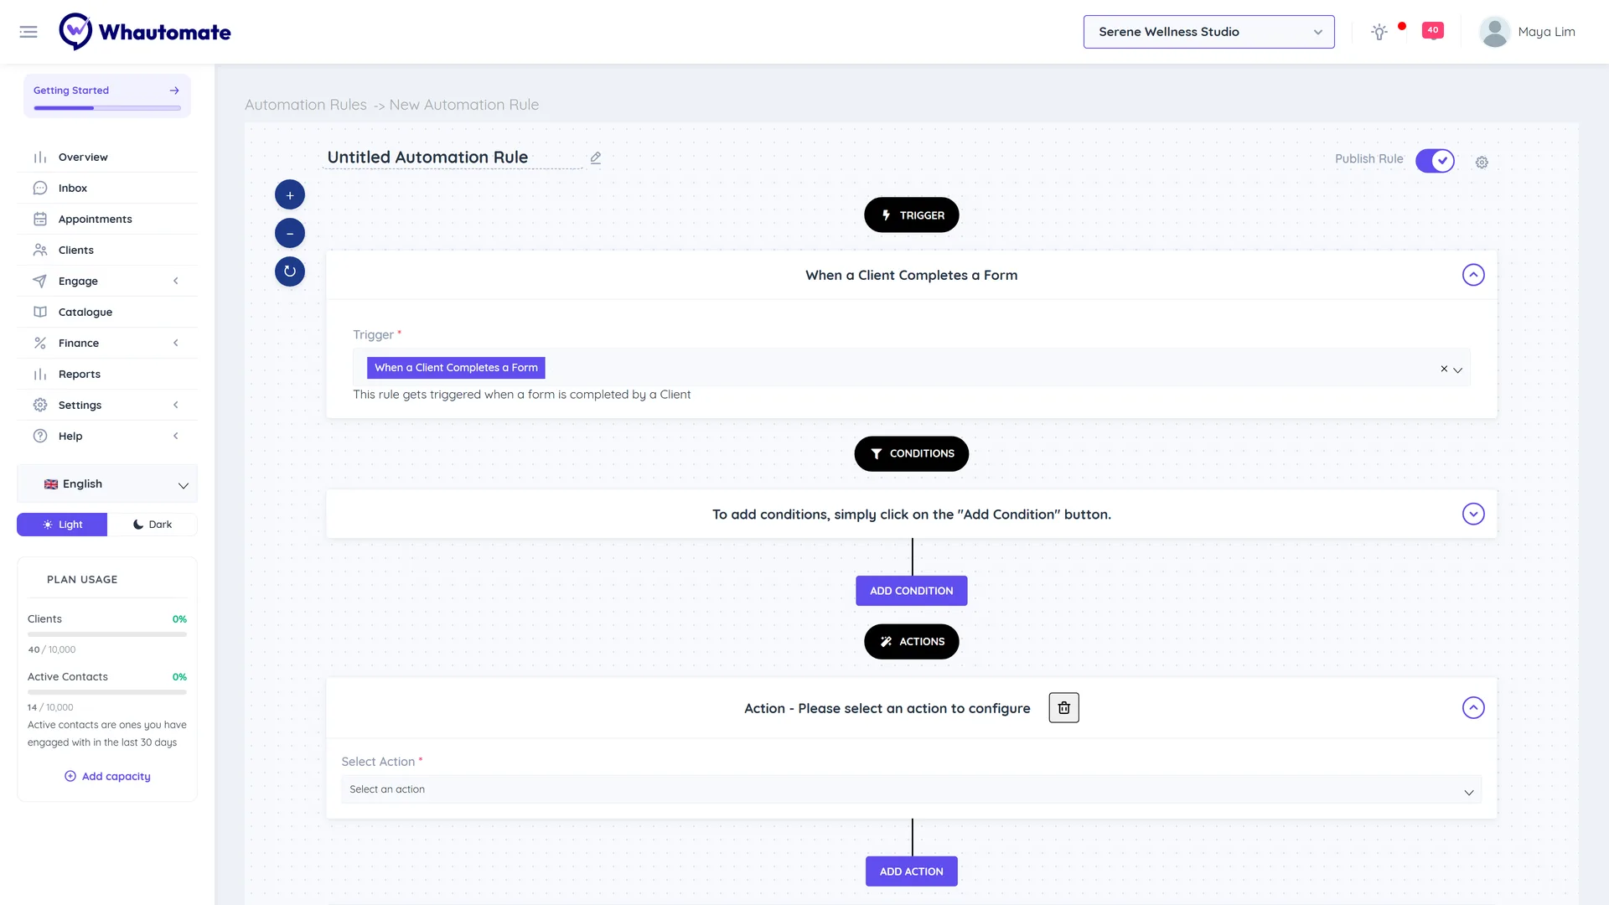
Task: Go to Appointments in sidebar
Action: click(107, 219)
